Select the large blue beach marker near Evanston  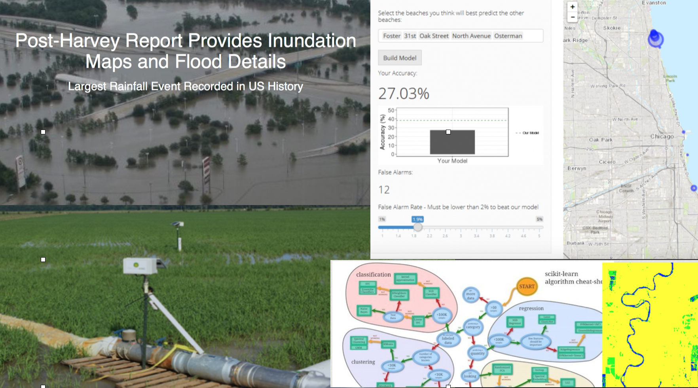click(x=655, y=38)
